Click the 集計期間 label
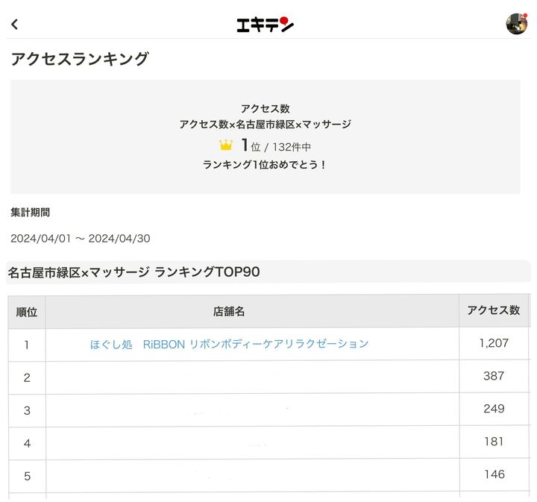Screen dimensions: 537x502 [x=31, y=213]
